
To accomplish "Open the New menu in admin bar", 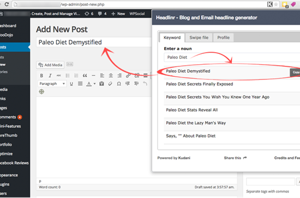I will 118,14.
